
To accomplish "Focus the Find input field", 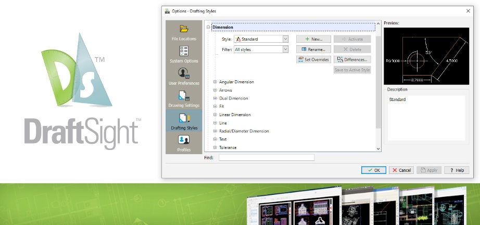I will [267, 158].
